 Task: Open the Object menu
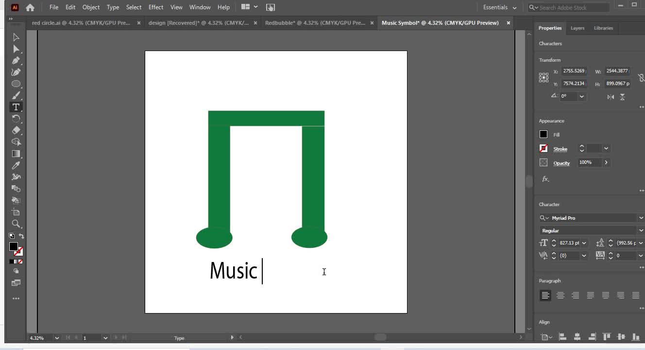[91, 7]
